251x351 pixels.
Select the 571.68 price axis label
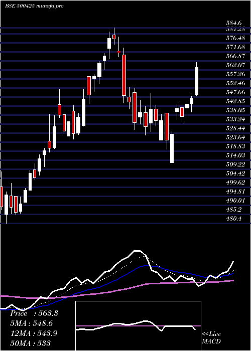pyautogui.click(x=235, y=47)
